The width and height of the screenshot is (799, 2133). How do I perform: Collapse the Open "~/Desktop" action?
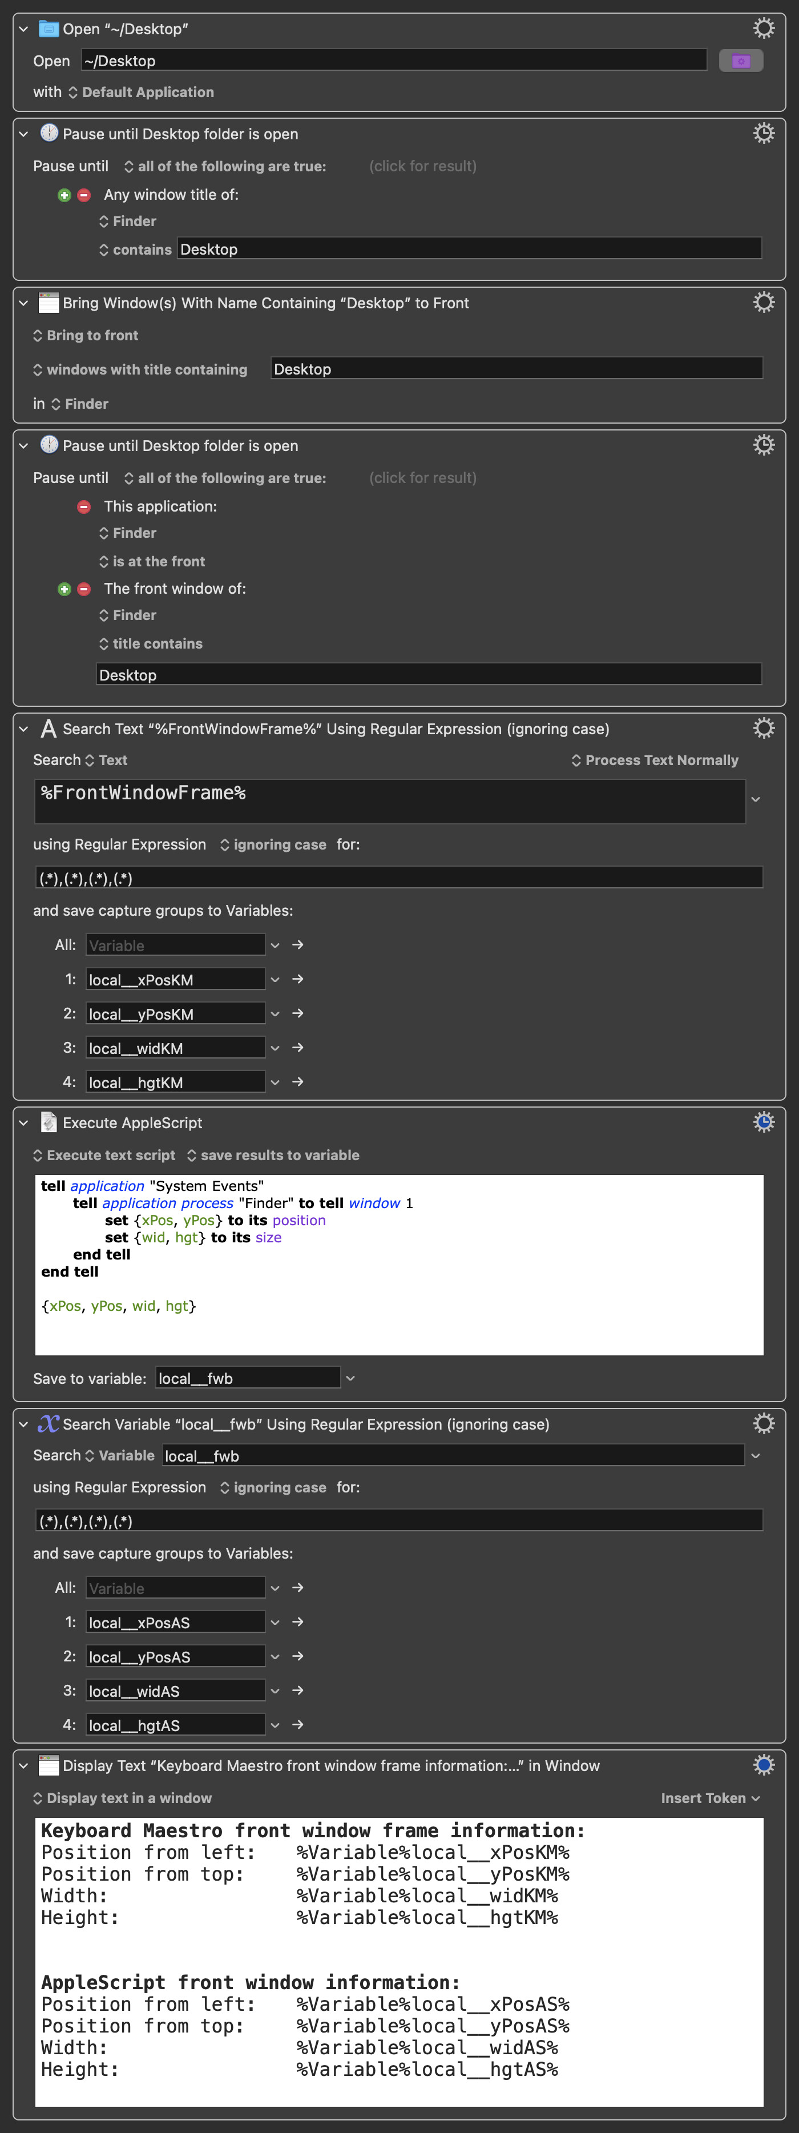pos(24,29)
